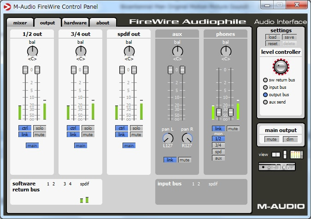Click 1/2 out left fader handle
Image resolution: width=311 pixels, height=219 pixels.
pos(25,70)
